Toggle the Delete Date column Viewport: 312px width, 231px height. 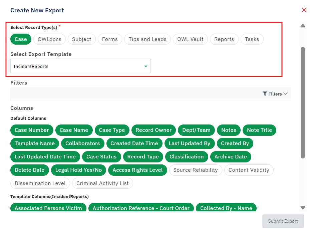pos(29,170)
